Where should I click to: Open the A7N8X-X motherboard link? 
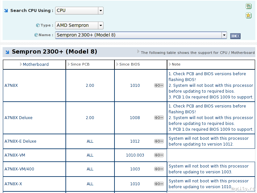(x=13, y=184)
